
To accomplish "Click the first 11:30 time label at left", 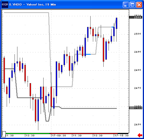I will [10, 136].
